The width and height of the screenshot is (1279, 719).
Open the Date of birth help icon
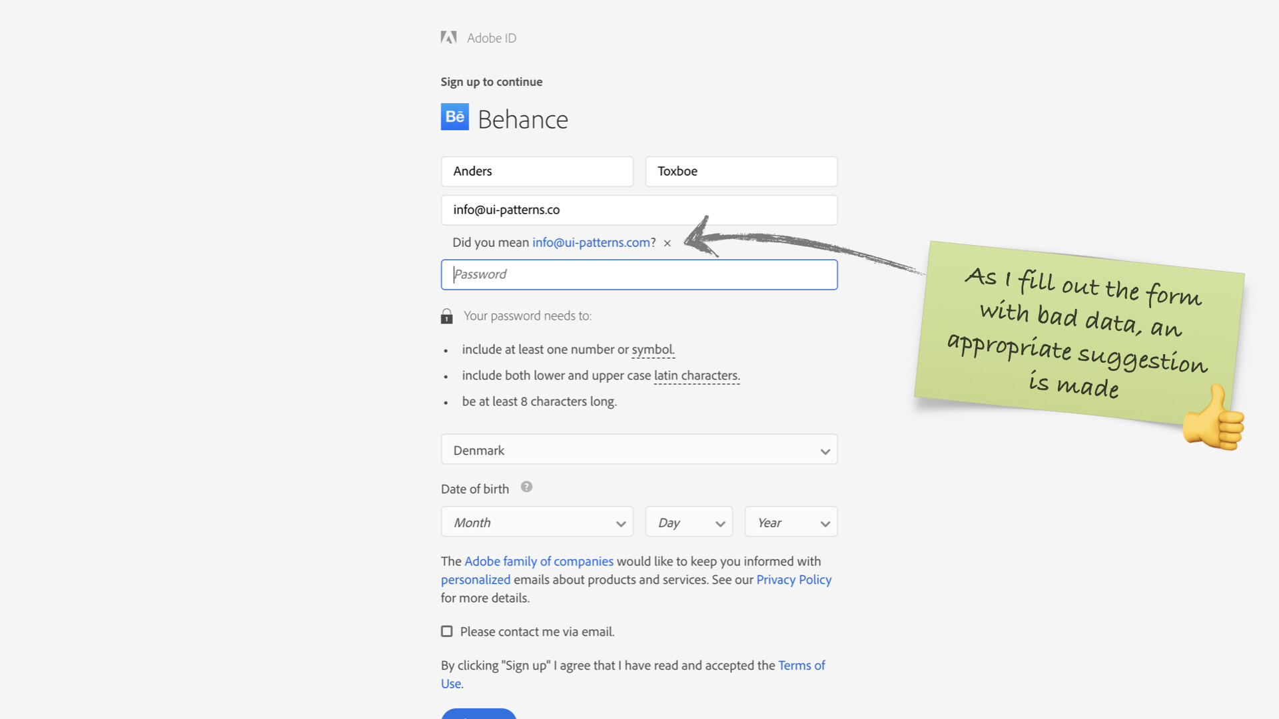[526, 487]
